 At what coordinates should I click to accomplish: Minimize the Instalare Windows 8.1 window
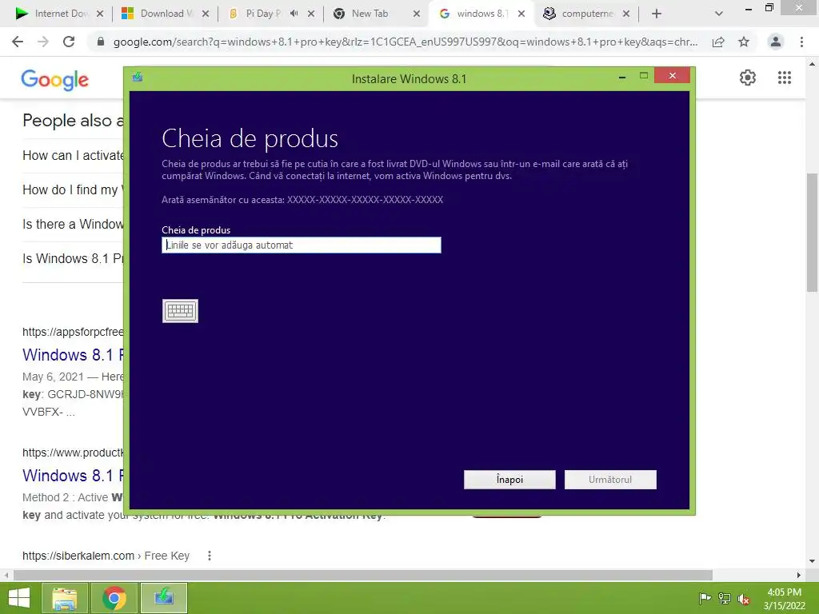tap(622, 78)
